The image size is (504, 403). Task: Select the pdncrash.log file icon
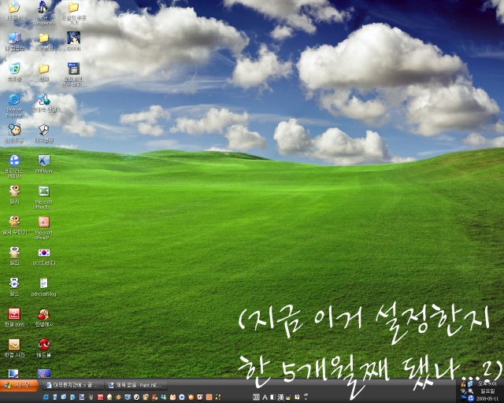click(x=44, y=283)
